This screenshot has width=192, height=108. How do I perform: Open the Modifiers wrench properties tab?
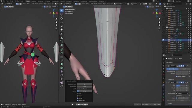tap(163, 85)
